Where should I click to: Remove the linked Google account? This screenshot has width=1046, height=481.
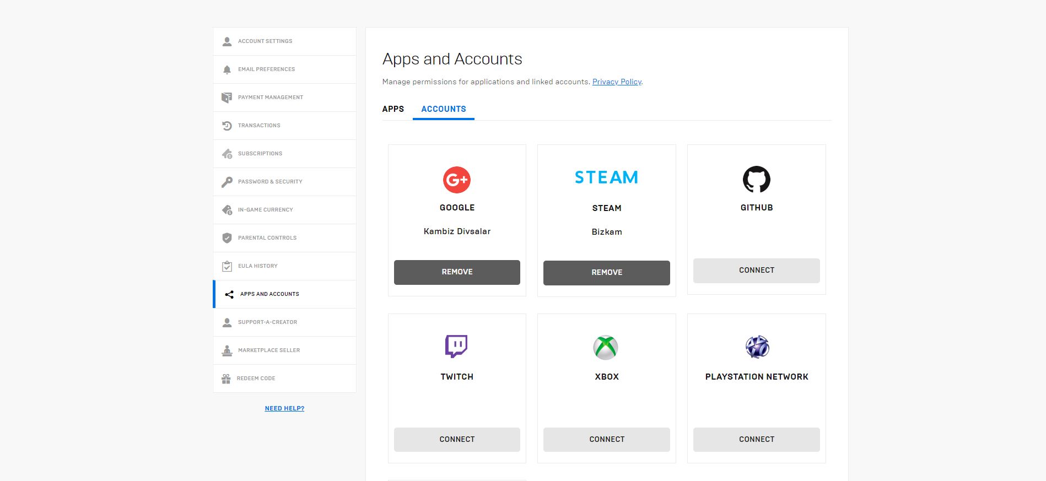click(x=457, y=272)
